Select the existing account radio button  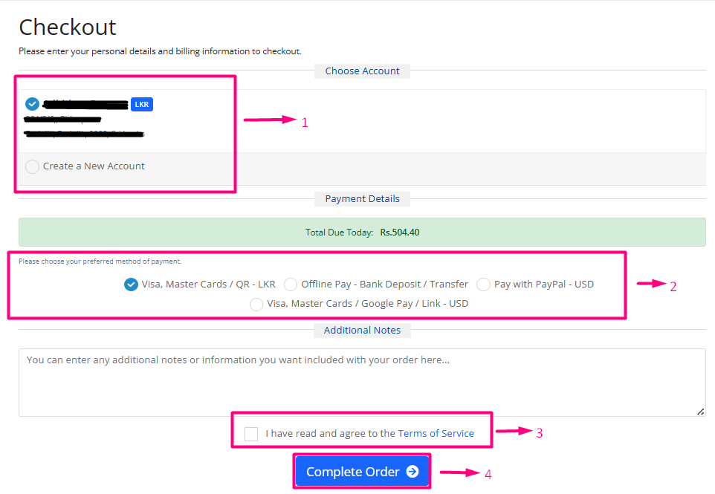[x=32, y=104]
